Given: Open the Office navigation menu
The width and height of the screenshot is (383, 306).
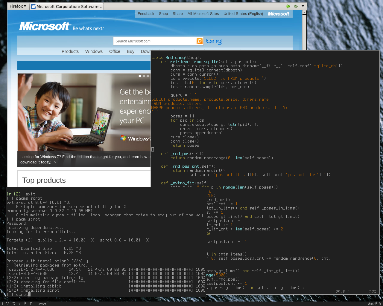Looking at the screenshot, I should pyautogui.click(x=115, y=51).
